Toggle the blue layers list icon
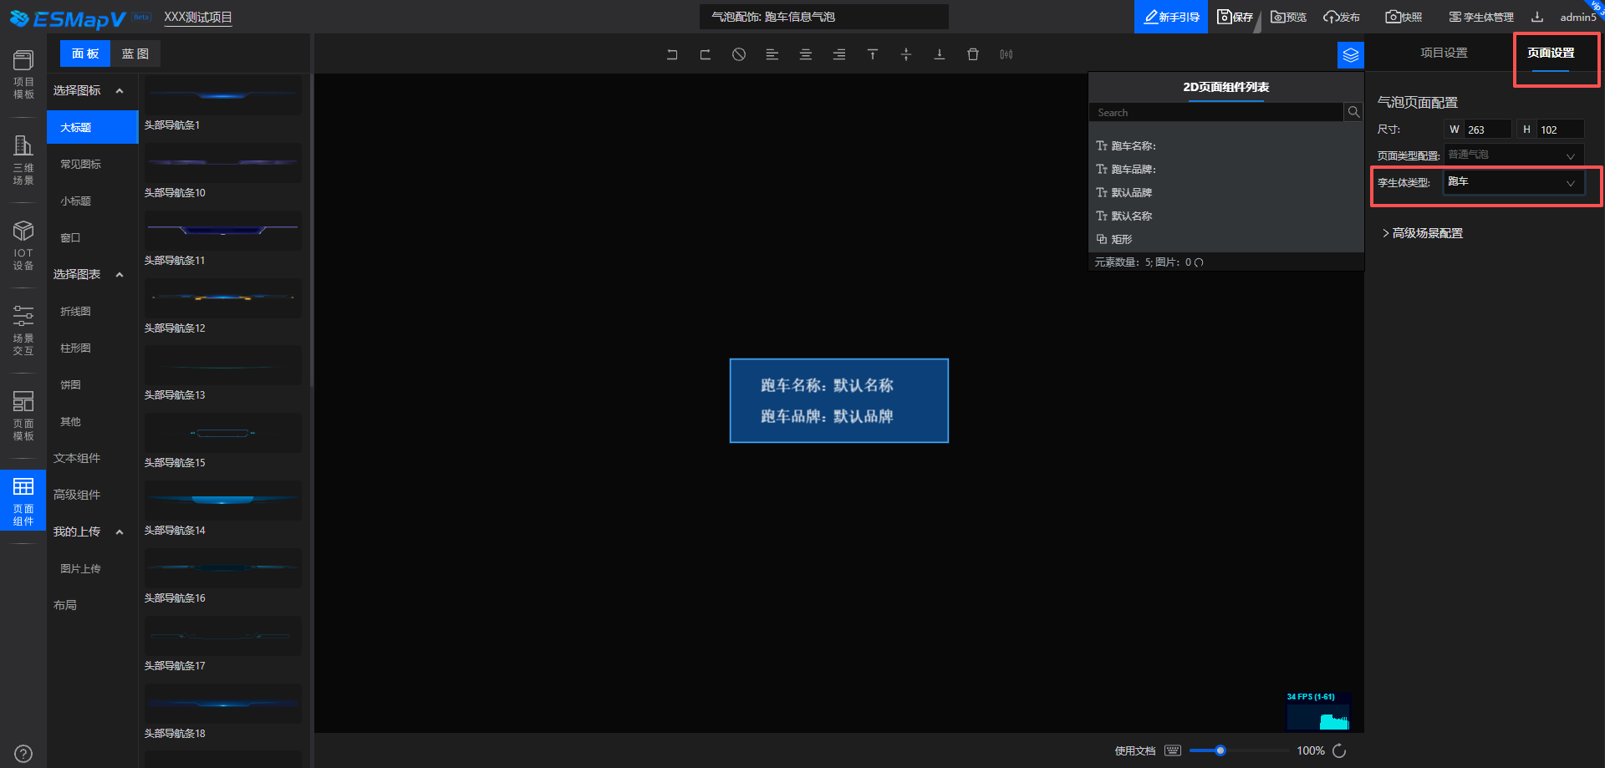 pyautogui.click(x=1351, y=55)
